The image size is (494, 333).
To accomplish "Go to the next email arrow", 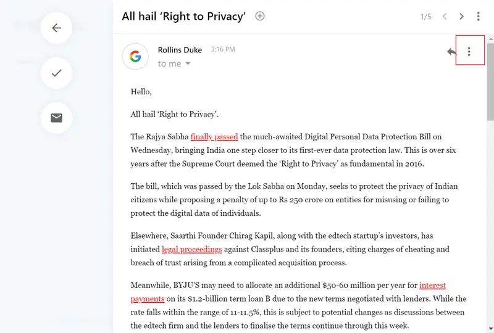I will [x=461, y=17].
